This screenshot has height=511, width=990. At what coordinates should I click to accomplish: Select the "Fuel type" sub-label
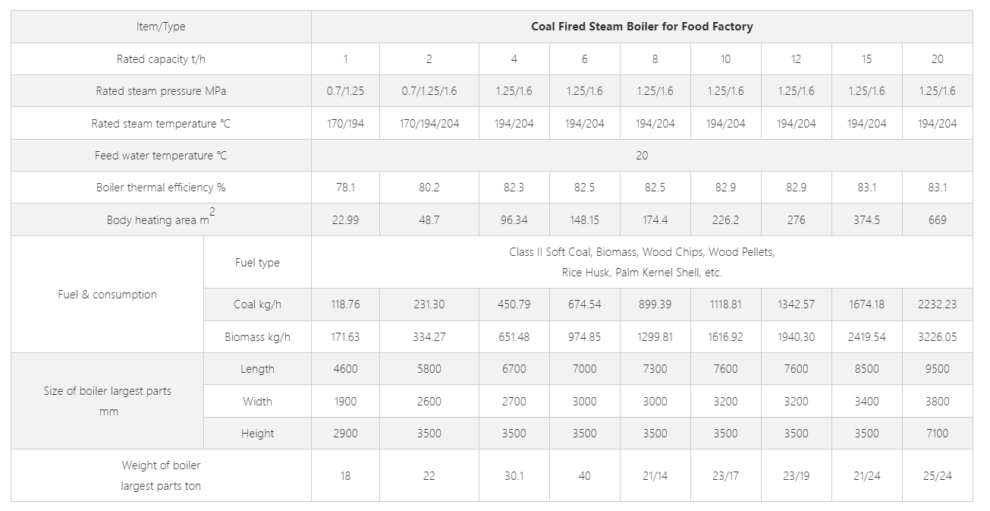click(x=257, y=263)
